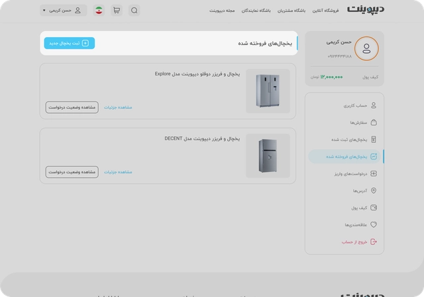
Task: Open the search icon in header
Action: point(134,11)
